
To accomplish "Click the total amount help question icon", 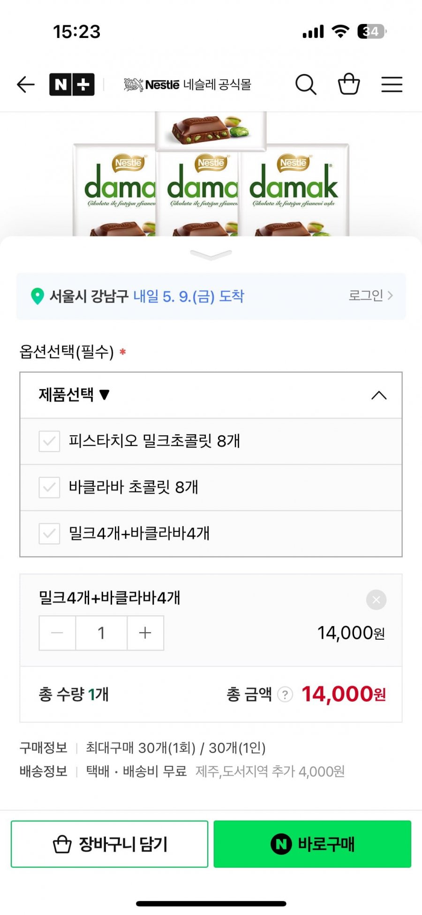I will (285, 694).
